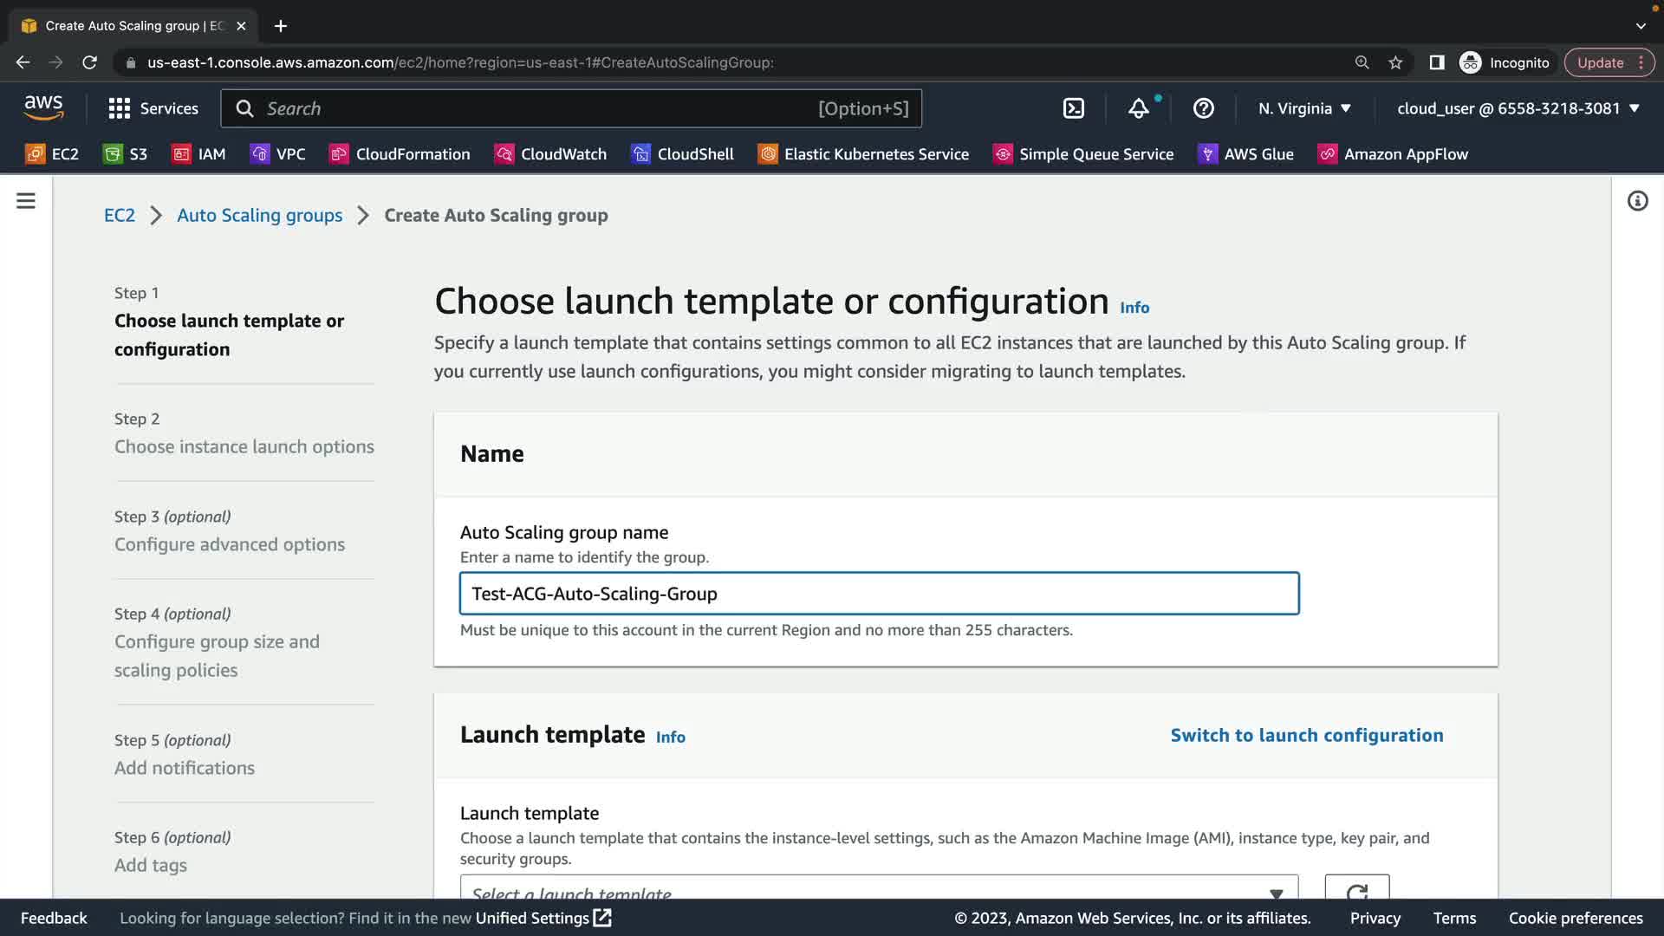Refresh the launch template list
Image resolution: width=1664 pixels, height=936 pixels.
1356,889
